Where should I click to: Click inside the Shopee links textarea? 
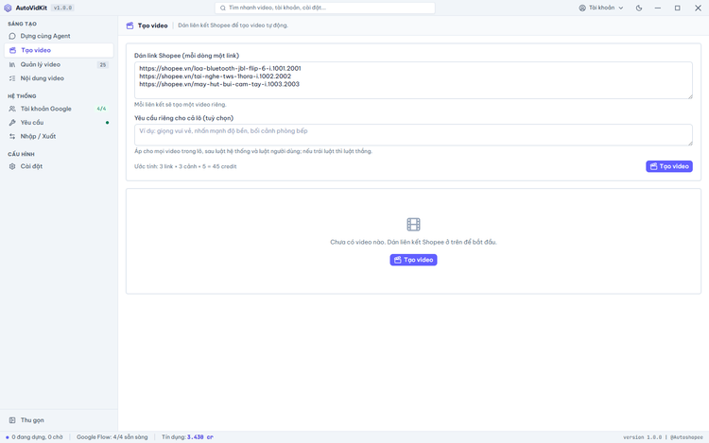413,80
